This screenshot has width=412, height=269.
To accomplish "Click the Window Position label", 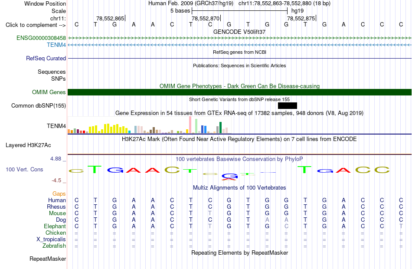I will tap(45, 3).
